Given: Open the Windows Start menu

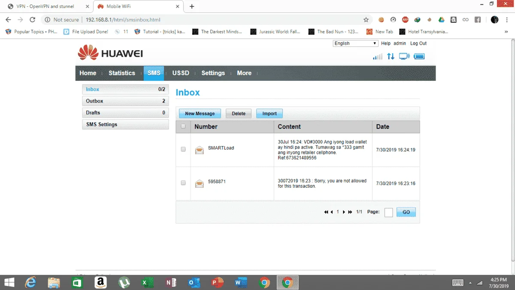Looking at the screenshot, I should (9, 282).
